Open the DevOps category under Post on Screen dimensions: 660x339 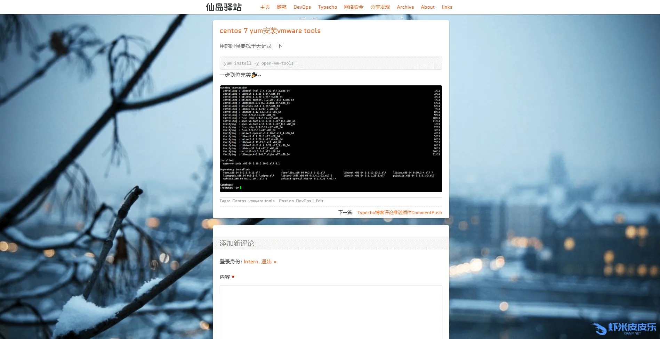pyautogui.click(x=303, y=201)
